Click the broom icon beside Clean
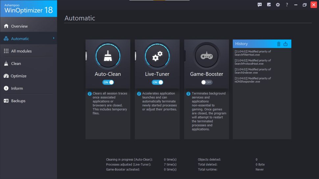This screenshot has height=179, width=319. tap(6, 64)
